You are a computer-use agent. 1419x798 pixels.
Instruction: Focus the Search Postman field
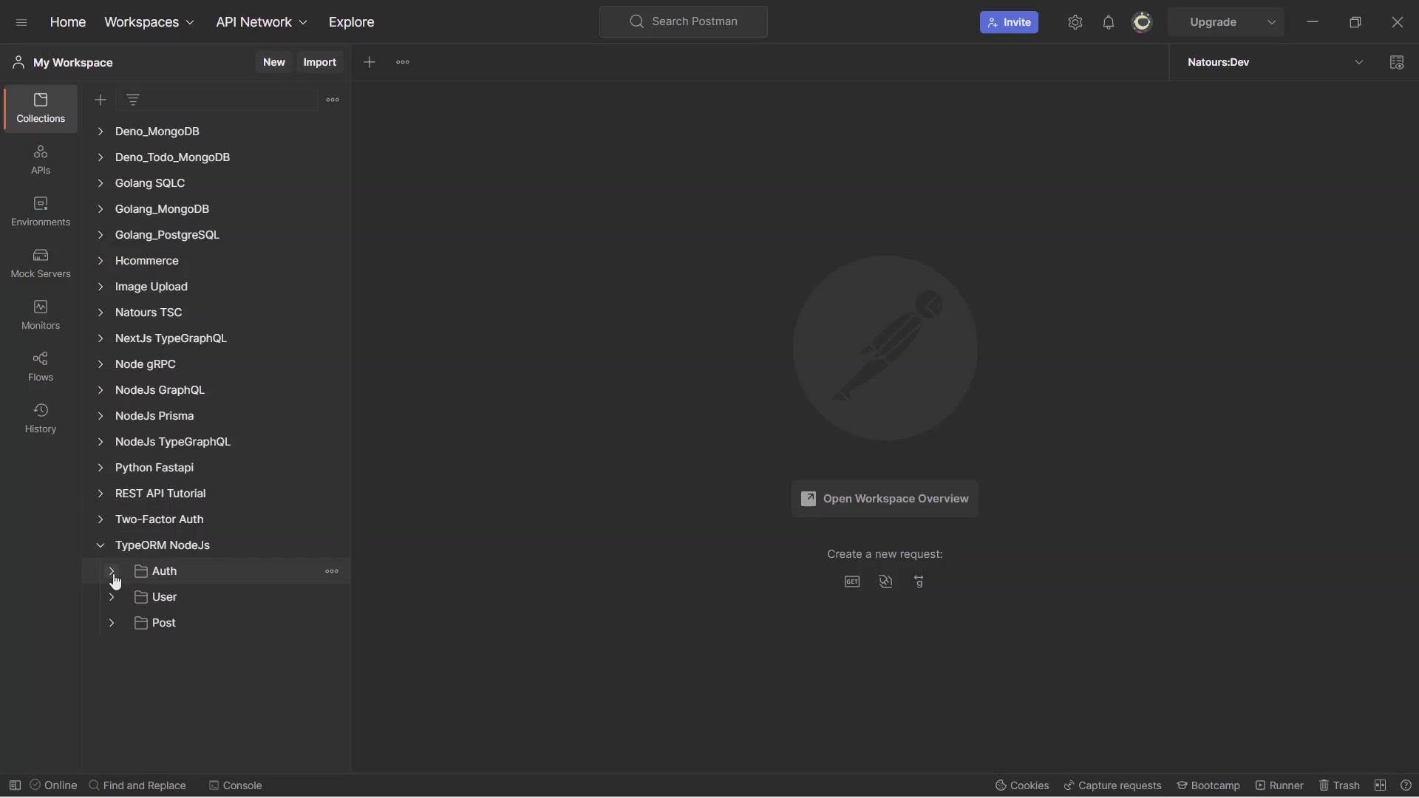pos(684,22)
